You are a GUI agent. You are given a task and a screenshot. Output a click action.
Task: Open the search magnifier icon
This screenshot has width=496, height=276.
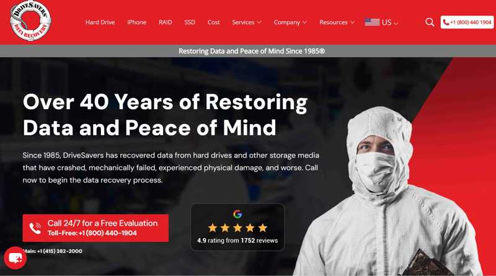coord(430,22)
